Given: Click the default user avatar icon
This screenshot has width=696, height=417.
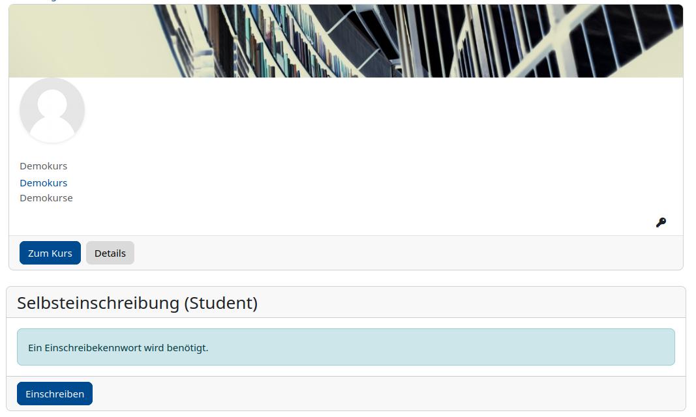Looking at the screenshot, I should (52, 110).
